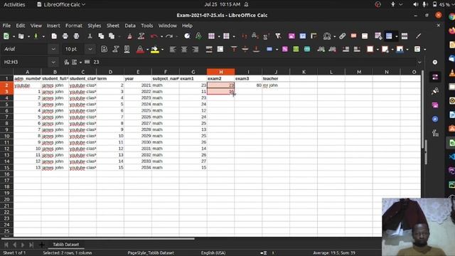Image resolution: width=455 pixels, height=256 pixels.
Task: Open Conditional formatting icon
Action: pos(417,49)
